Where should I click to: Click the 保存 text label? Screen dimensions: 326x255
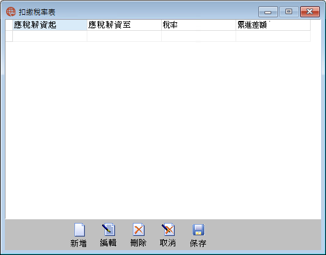198,243
